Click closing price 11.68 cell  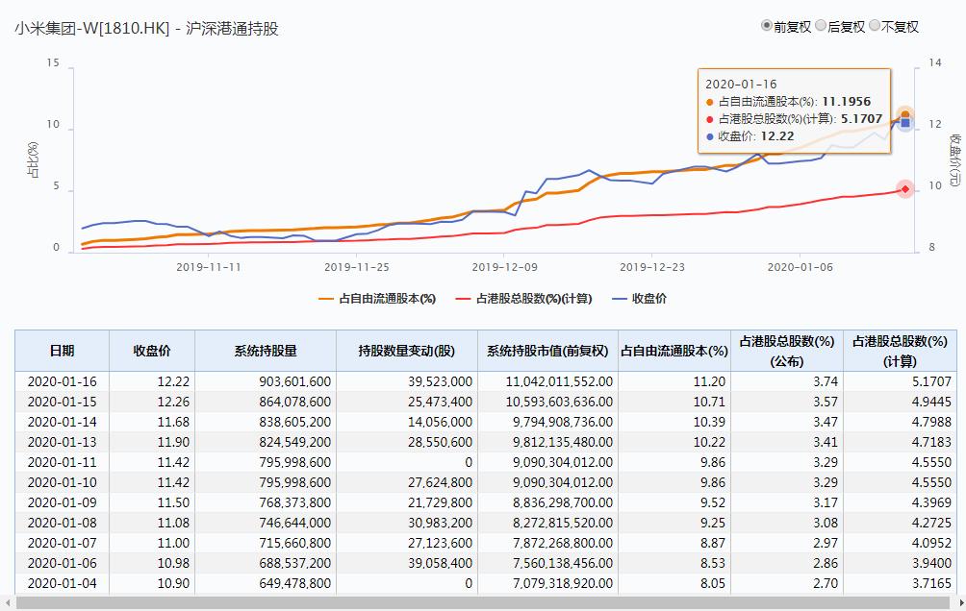[152, 422]
